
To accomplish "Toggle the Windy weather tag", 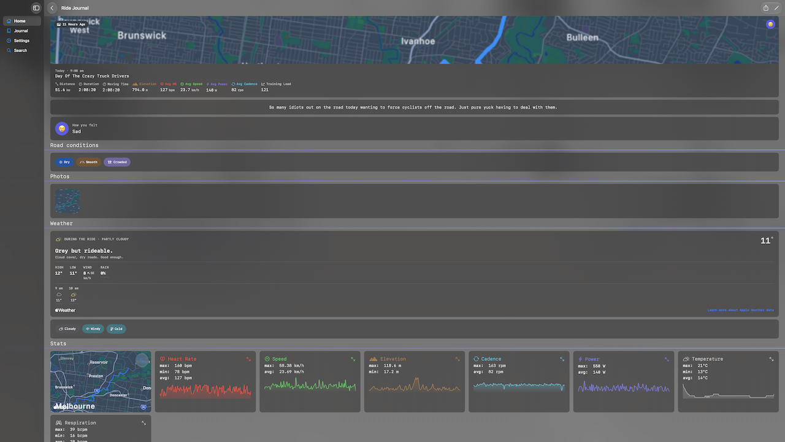I will pos(93,329).
